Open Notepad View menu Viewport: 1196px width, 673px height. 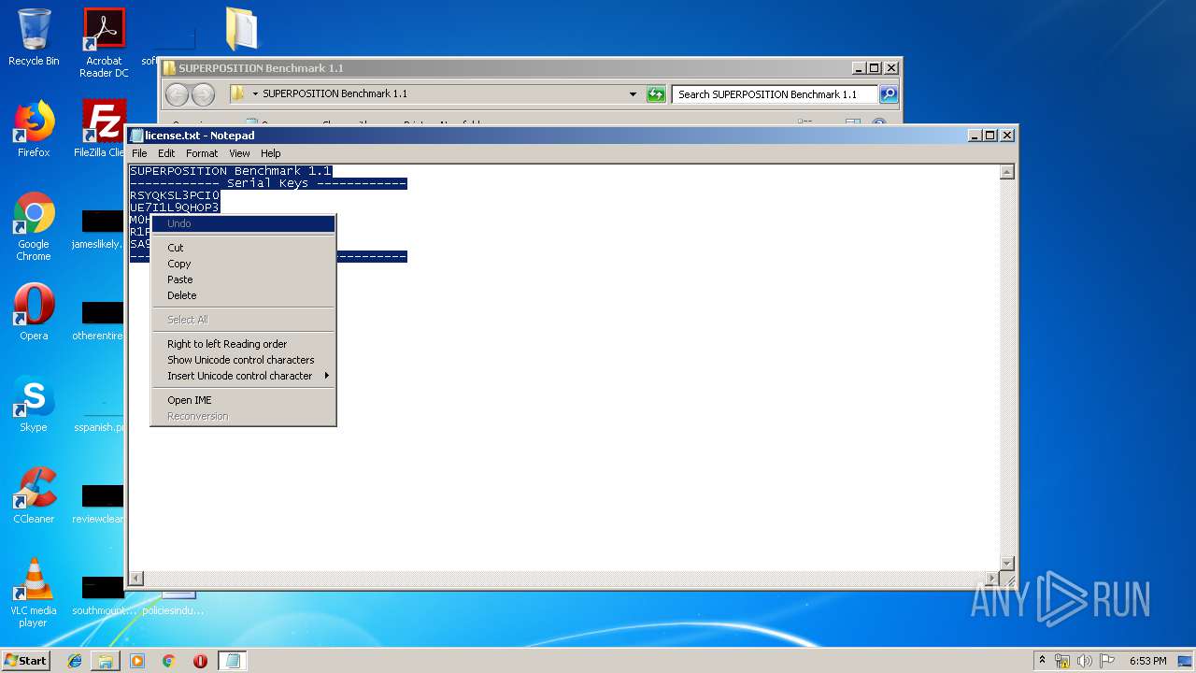239,153
